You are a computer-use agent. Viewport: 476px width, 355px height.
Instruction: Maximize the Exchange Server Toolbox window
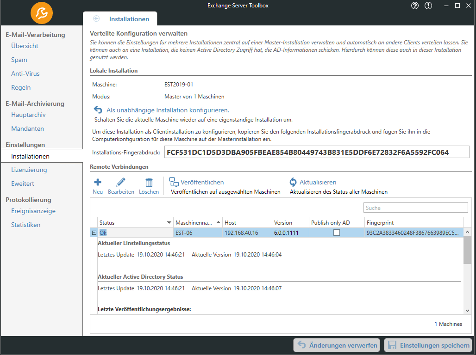tap(457, 6)
